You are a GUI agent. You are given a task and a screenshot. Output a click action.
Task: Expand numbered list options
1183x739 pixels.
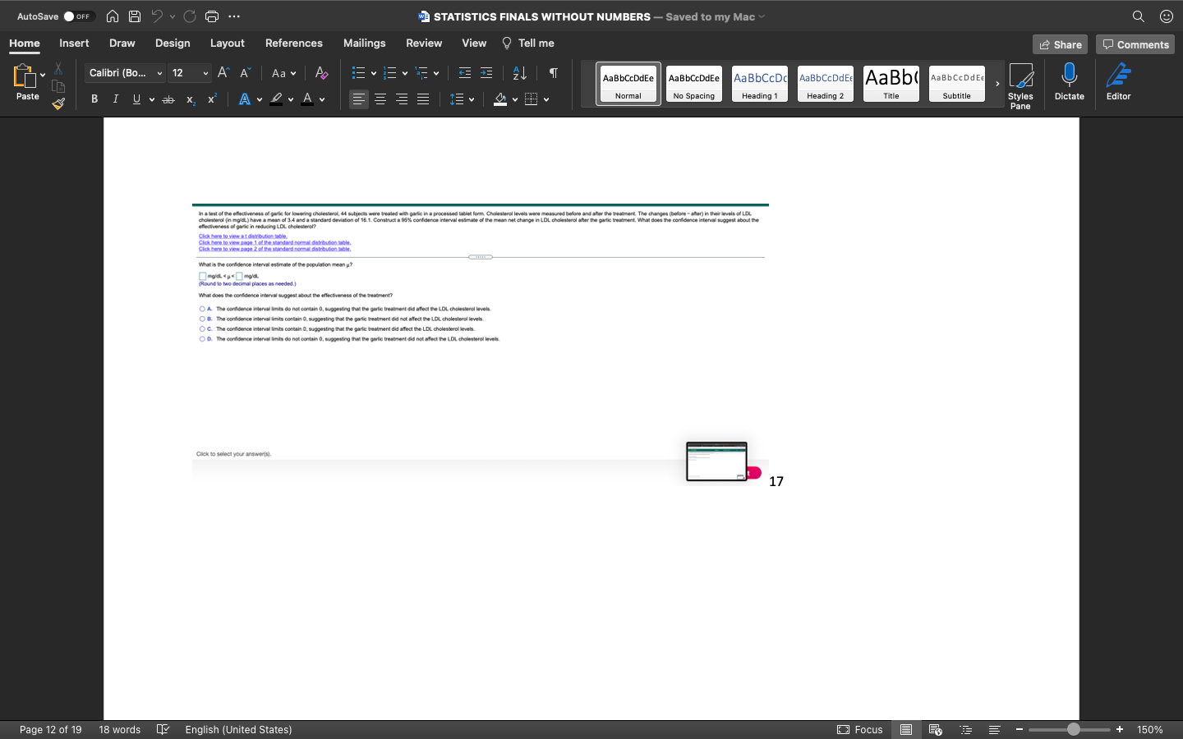coord(405,73)
